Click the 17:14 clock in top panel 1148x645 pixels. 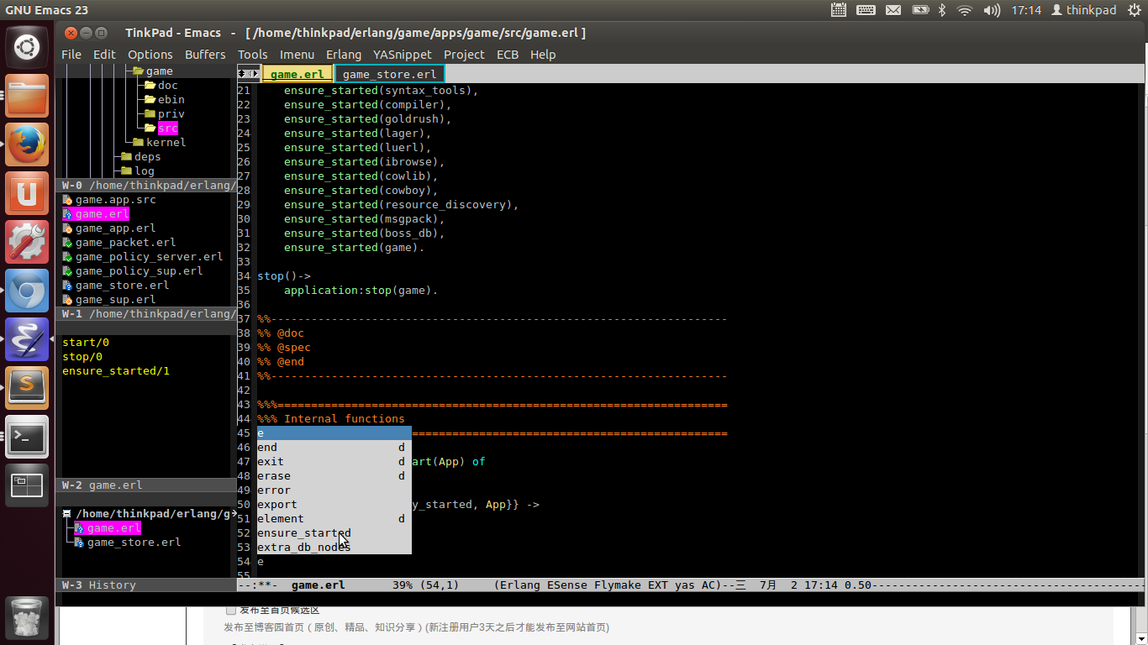[1026, 10]
